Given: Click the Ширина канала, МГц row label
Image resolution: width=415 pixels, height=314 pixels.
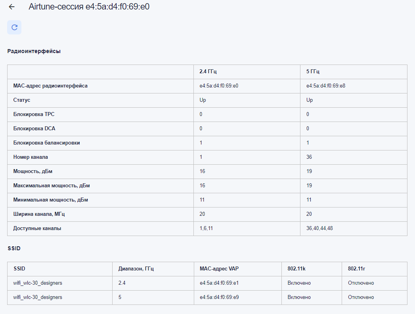Looking at the screenshot, I should click(39, 214).
